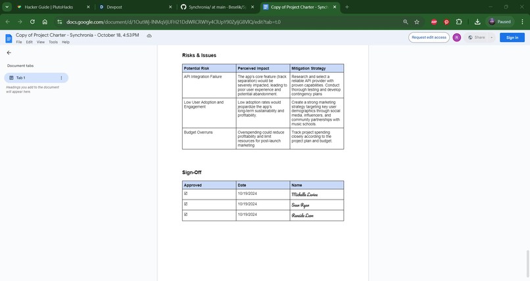Open the Edit menu
The height and width of the screenshot is (281, 530).
point(30,42)
